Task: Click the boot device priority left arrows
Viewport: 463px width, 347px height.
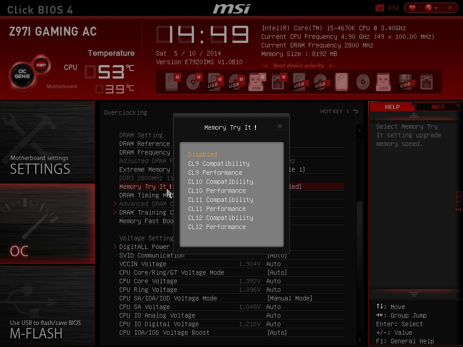Action: [x=264, y=66]
